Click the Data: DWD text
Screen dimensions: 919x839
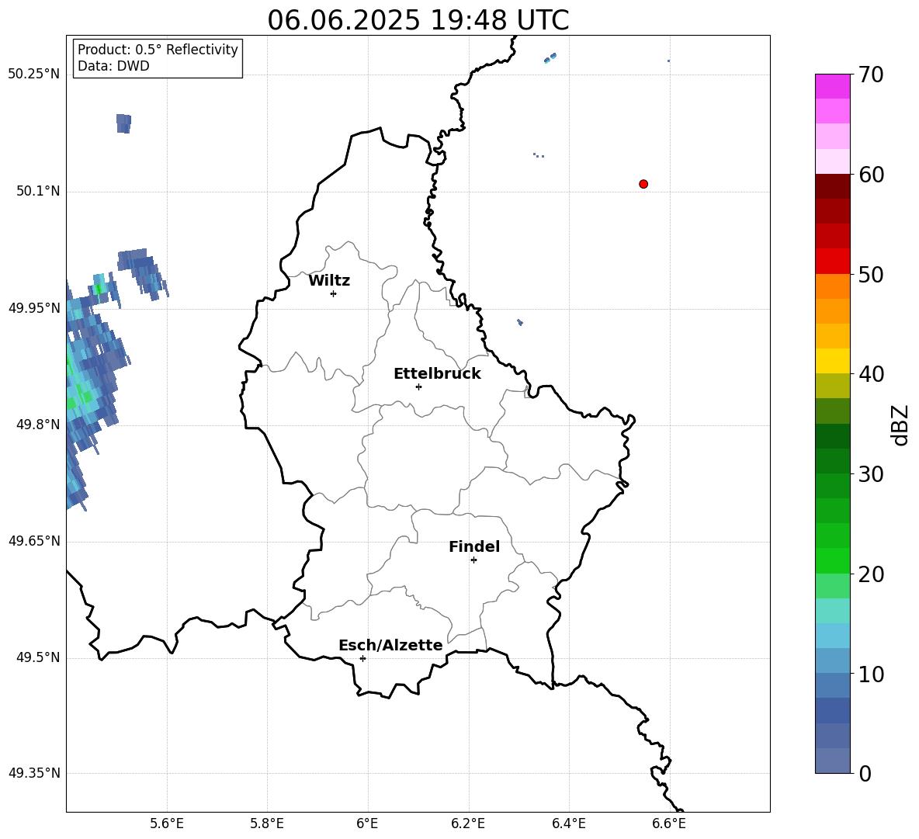113,66
